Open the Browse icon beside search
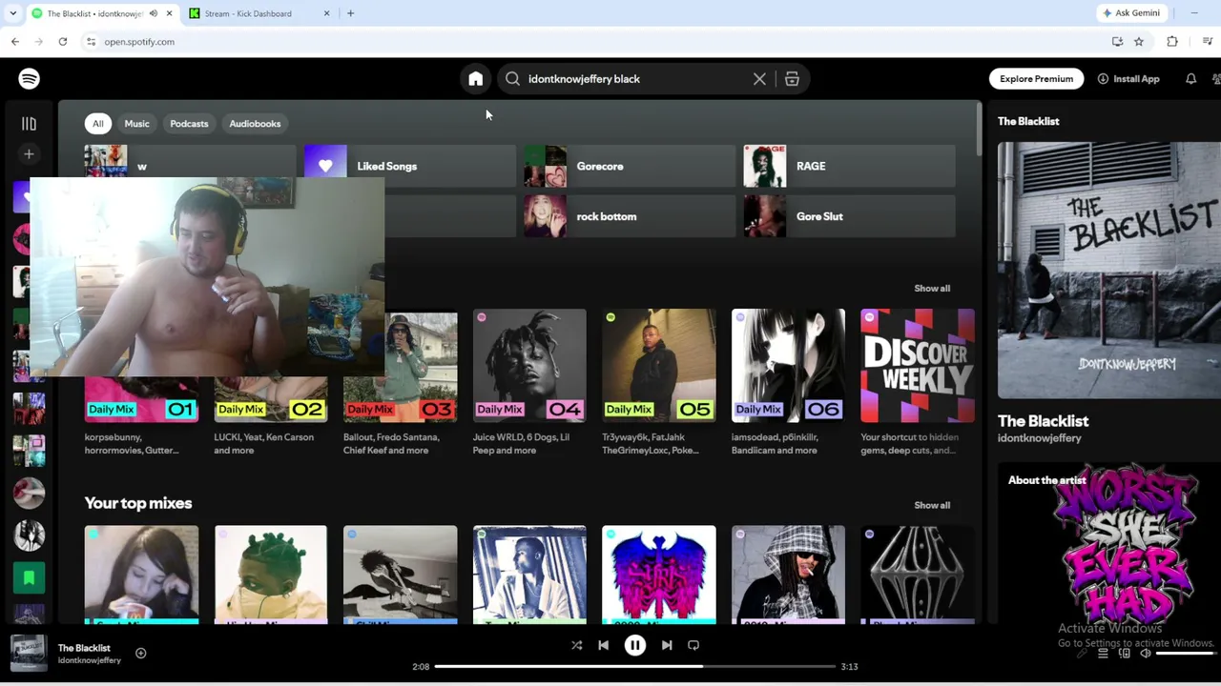This screenshot has width=1221, height=686. pos(792,79)
